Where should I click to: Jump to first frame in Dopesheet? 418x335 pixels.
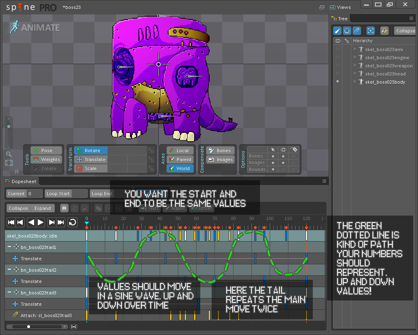coord(11,222)
